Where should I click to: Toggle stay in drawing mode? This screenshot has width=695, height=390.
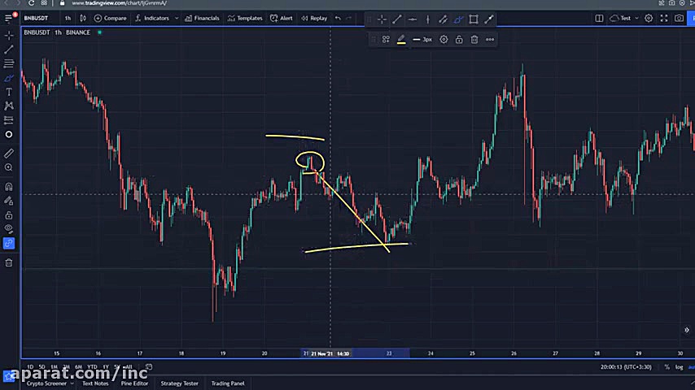coord(9,201)
